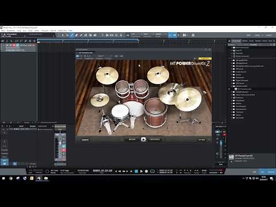Switch to the Loops browser tab
The image size is (276, 207).
click(x=251, y=41)
